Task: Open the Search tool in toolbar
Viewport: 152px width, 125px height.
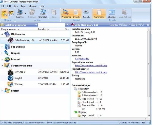Action: [86, 13]
